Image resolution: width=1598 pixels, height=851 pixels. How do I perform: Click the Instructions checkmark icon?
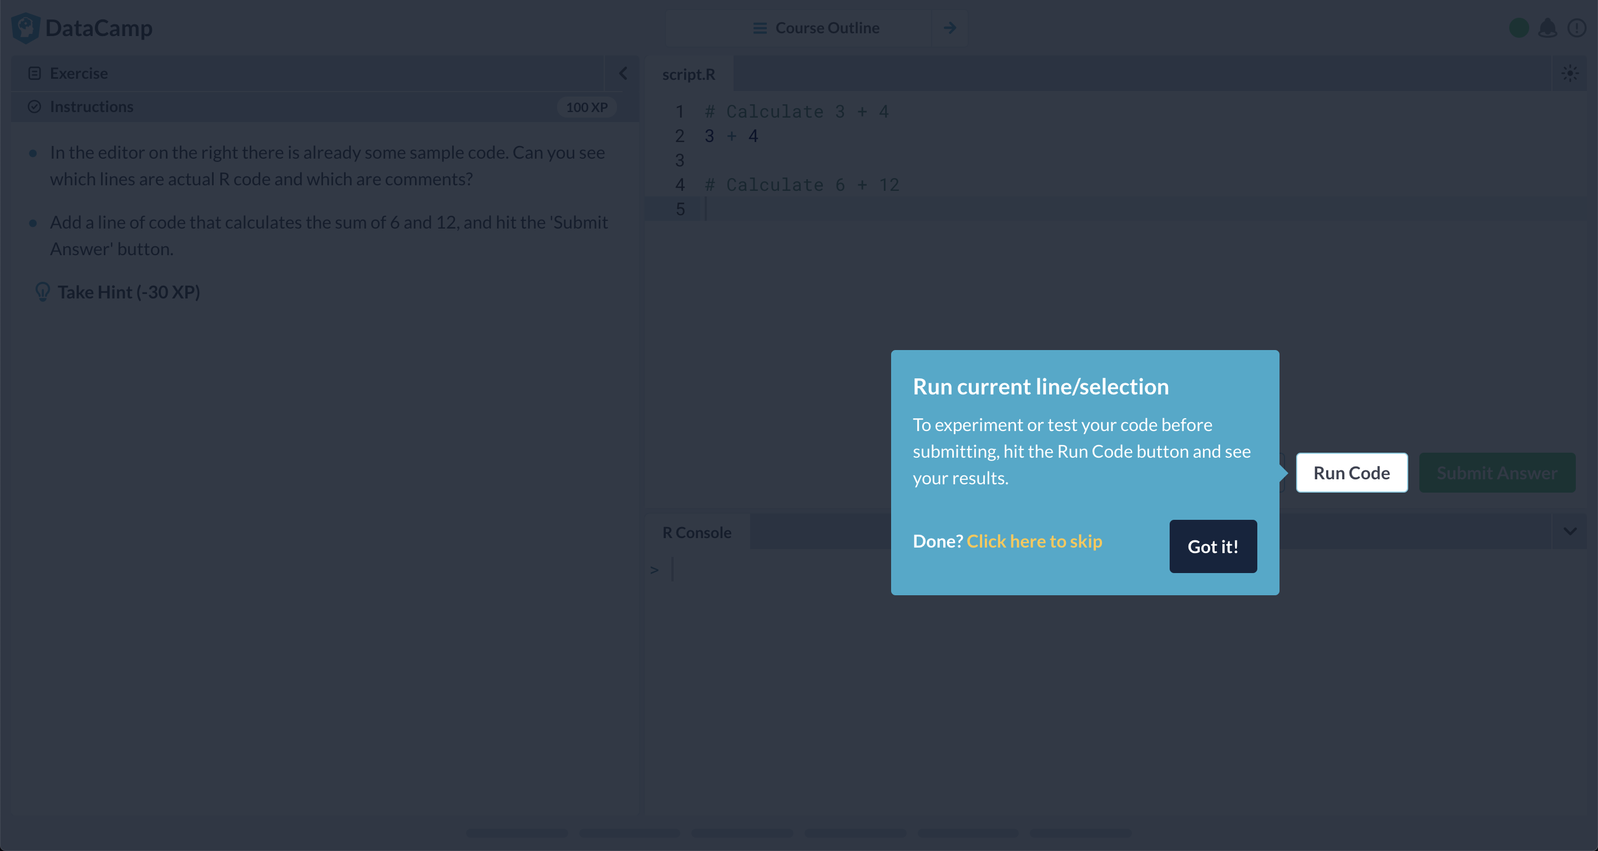(35, 107)
